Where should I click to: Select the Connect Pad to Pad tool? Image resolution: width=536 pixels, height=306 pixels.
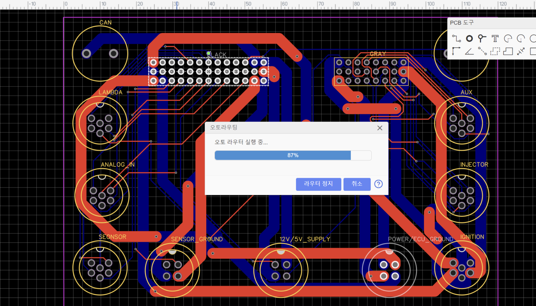click(x=482, y=51)
